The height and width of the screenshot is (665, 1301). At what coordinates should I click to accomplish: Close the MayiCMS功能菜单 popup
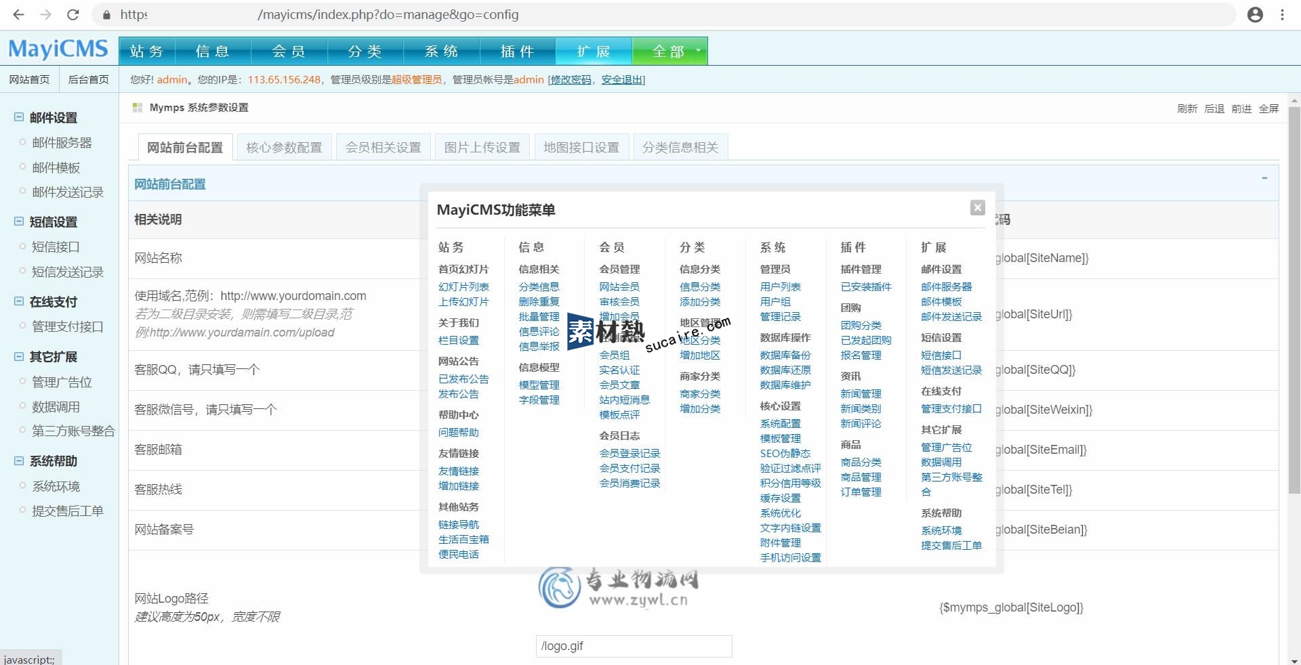pyautogui.click(x=977, y=207)
